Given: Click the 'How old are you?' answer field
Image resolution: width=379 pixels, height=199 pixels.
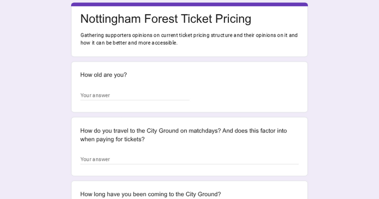Looking at the screenshot, I should coord(135,95).
